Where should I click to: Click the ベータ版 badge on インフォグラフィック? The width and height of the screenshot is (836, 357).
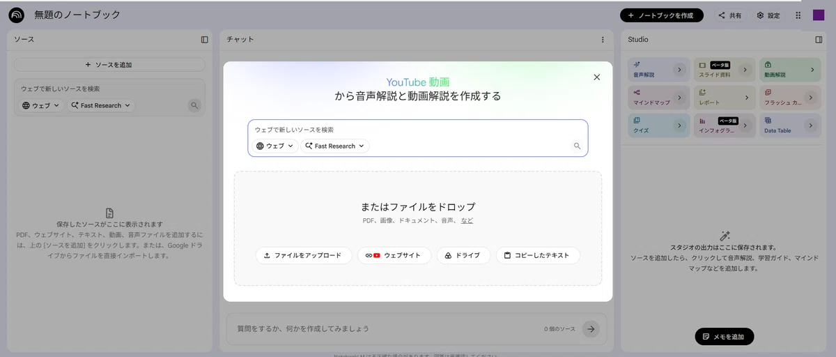pos(728,121)
